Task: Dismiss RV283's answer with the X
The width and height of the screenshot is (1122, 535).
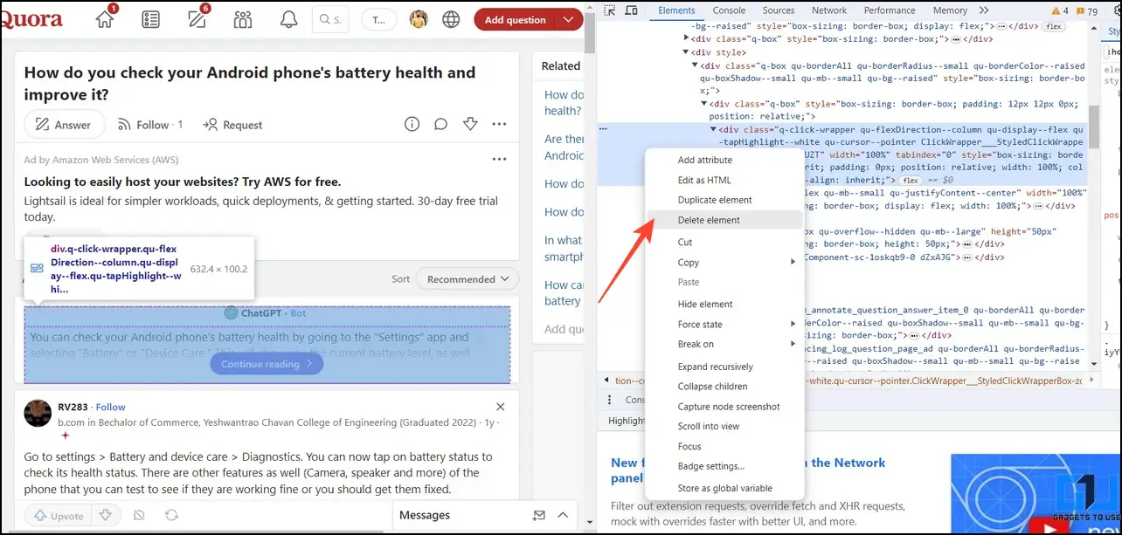Action: (501, 407)
